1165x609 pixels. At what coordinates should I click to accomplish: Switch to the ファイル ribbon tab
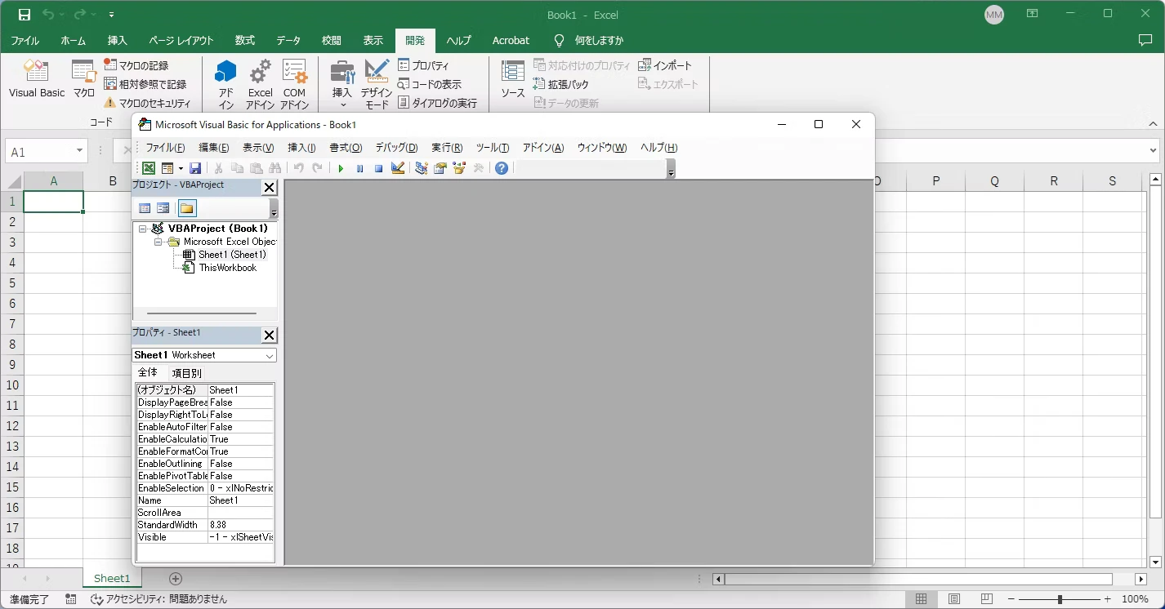[25, 40]
